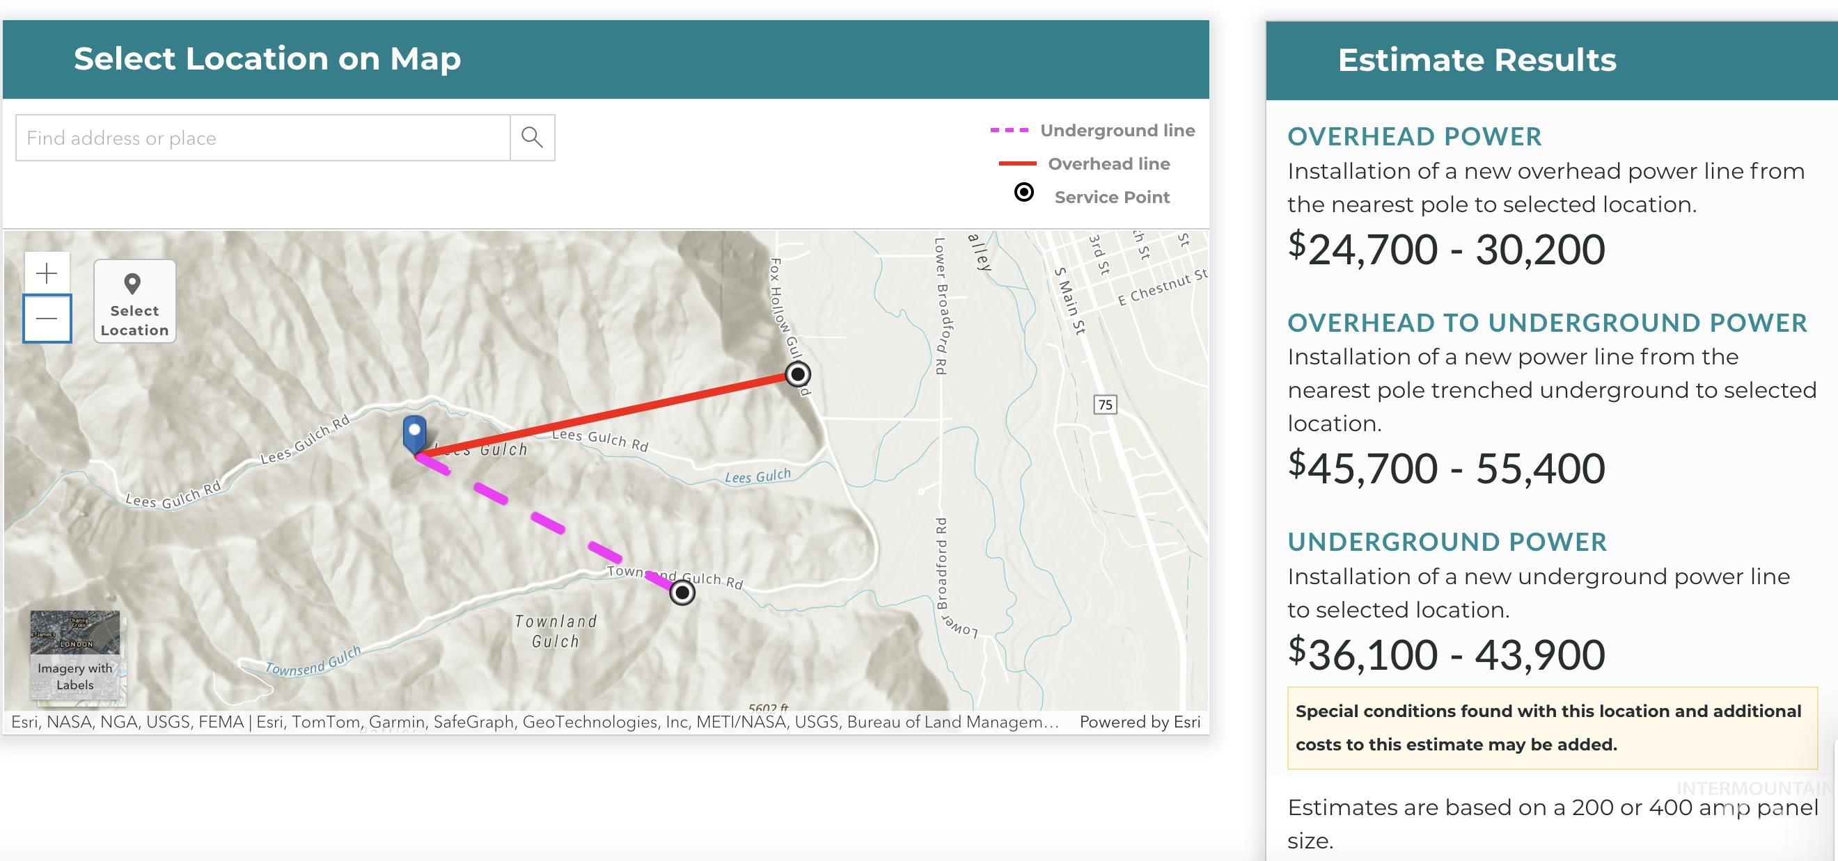Activate the Select Location pin tool
1838x861 pixels.
click(135, 300)
